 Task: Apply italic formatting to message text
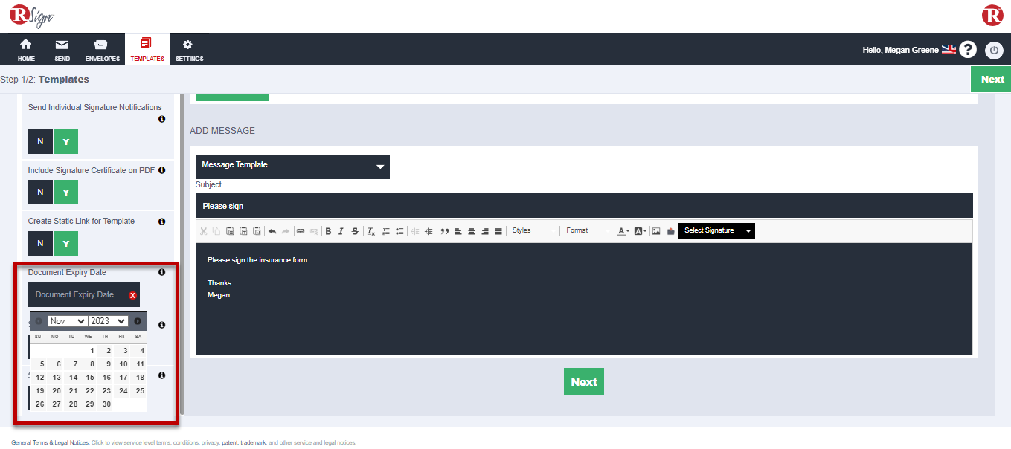click(x=341, y=230)
